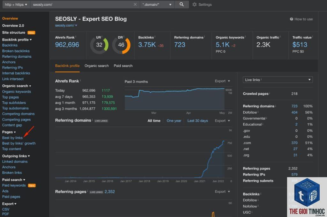Click the DR score donut

click(x=121, y=45)
